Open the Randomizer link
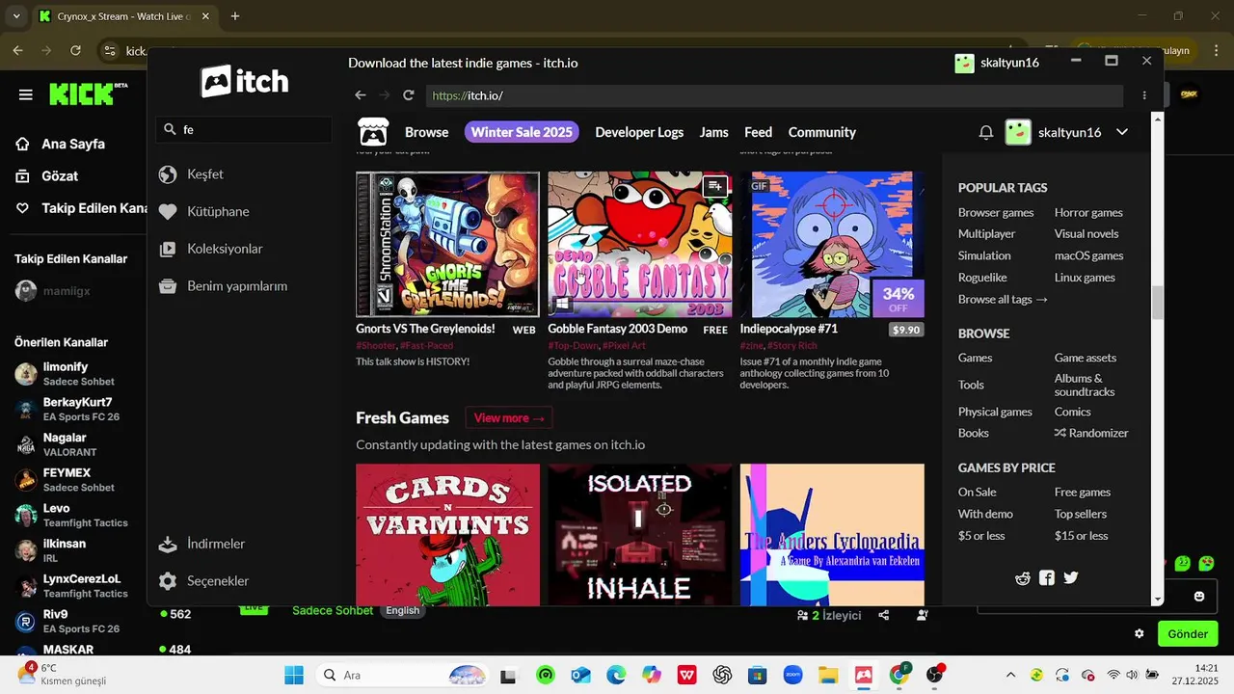This screenshot has height=694, width=1234. (x=1091, y=433)
